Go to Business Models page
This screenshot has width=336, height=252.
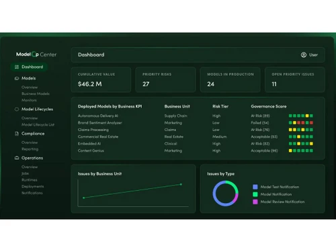click(36, 93)
